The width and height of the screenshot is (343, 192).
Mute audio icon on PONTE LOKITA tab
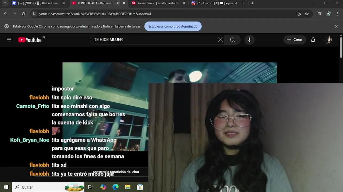tap(118, 3)
